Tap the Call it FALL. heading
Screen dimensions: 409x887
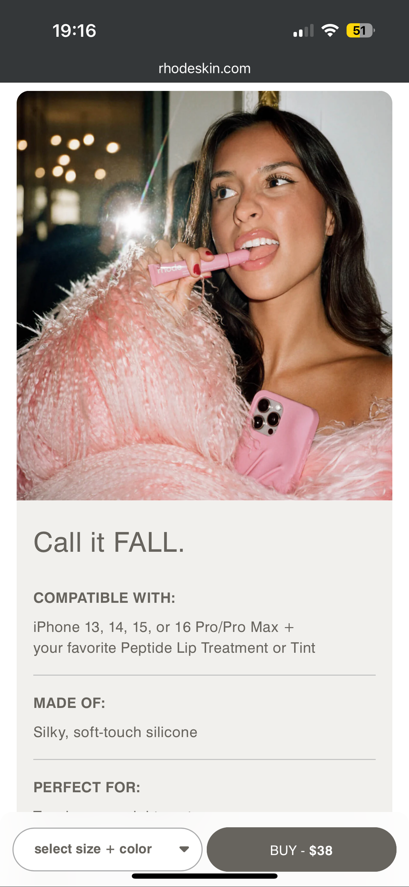click(109, 542)
